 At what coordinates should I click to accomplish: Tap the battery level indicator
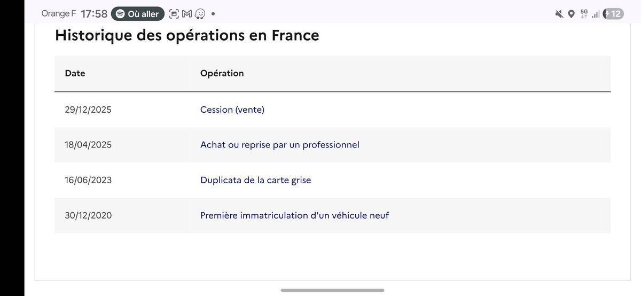[613, 14]
